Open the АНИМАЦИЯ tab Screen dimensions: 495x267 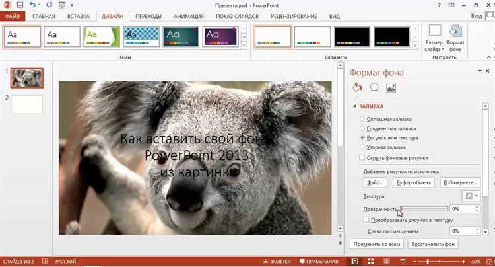[x=189, y=16]
